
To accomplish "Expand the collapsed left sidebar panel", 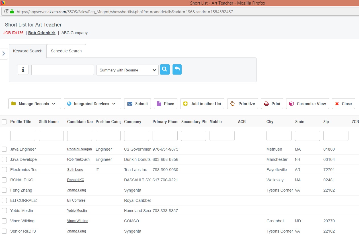I will point(4,54).
